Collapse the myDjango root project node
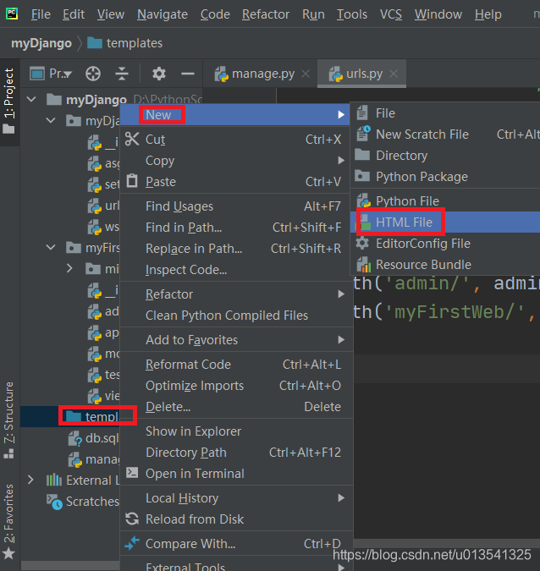Viewport: 540px width, 571px height. [x=31, y=99]
